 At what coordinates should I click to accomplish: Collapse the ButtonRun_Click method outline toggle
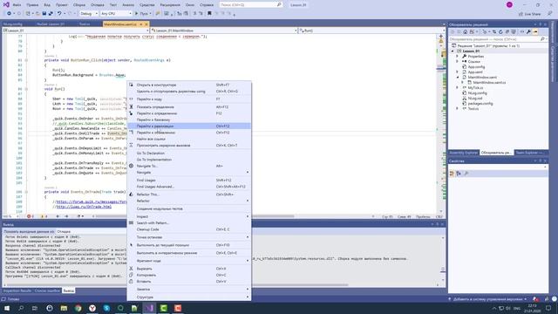[26, 60]
